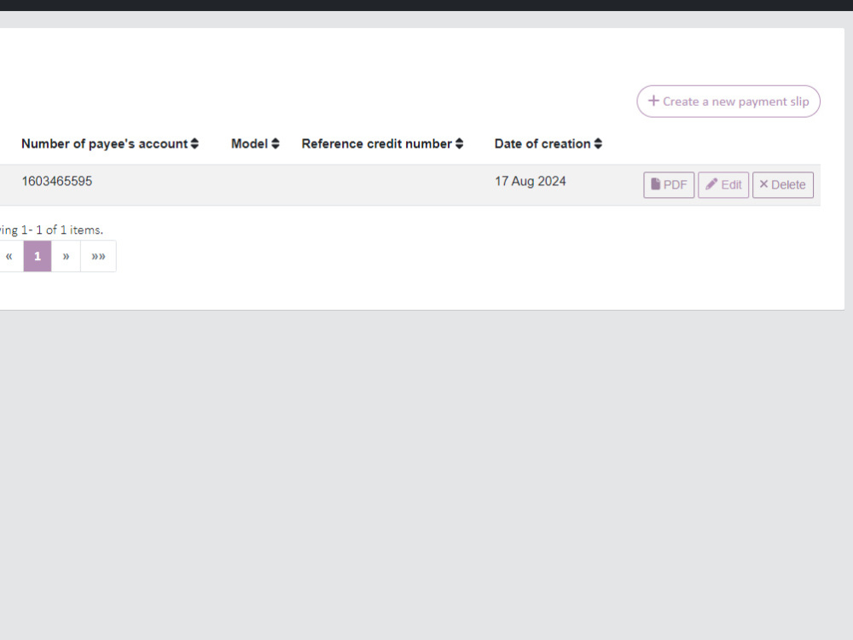This screenshot has width=853, height=640.
Task: Open PDF for the 1603465595 slip
Action: tap(669, 184)
